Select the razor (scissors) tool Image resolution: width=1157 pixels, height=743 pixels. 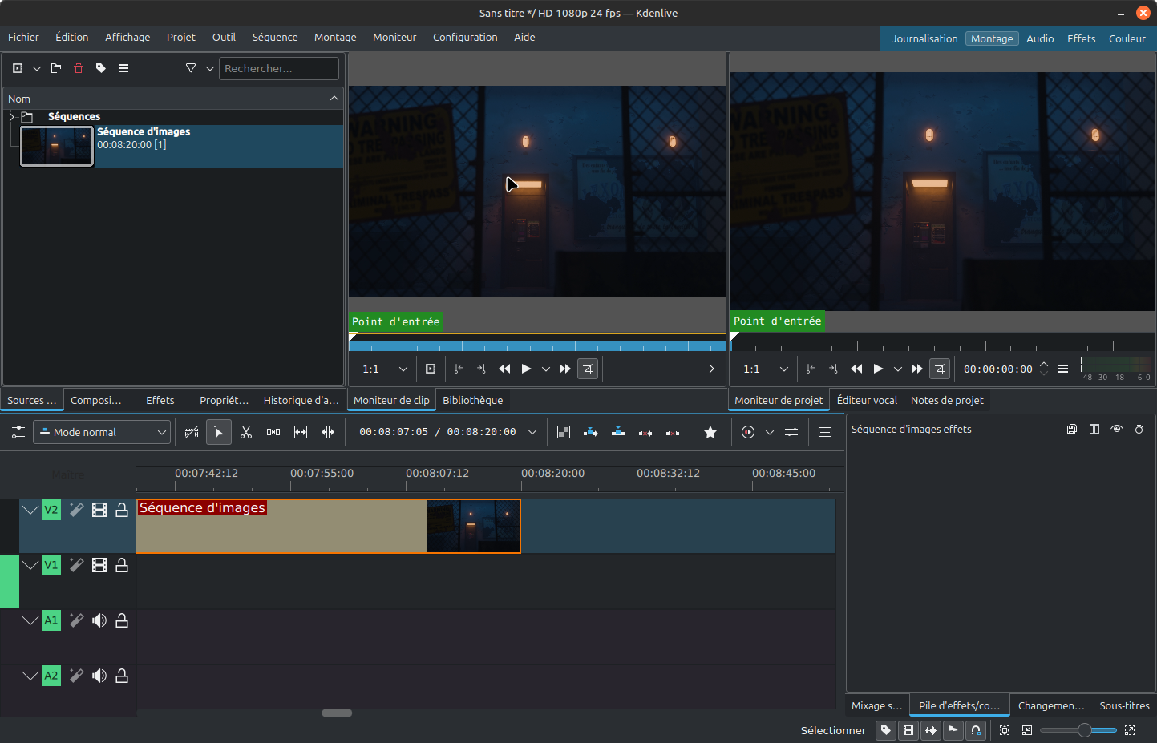pos(246,433)
